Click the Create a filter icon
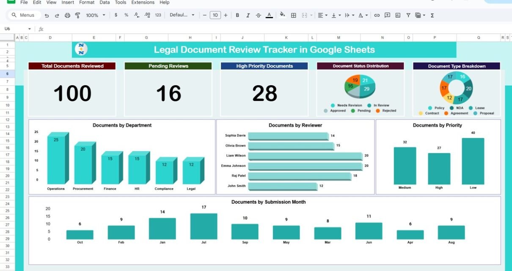The height and width of the screenshot is (271, 512). tap(408, 15)
